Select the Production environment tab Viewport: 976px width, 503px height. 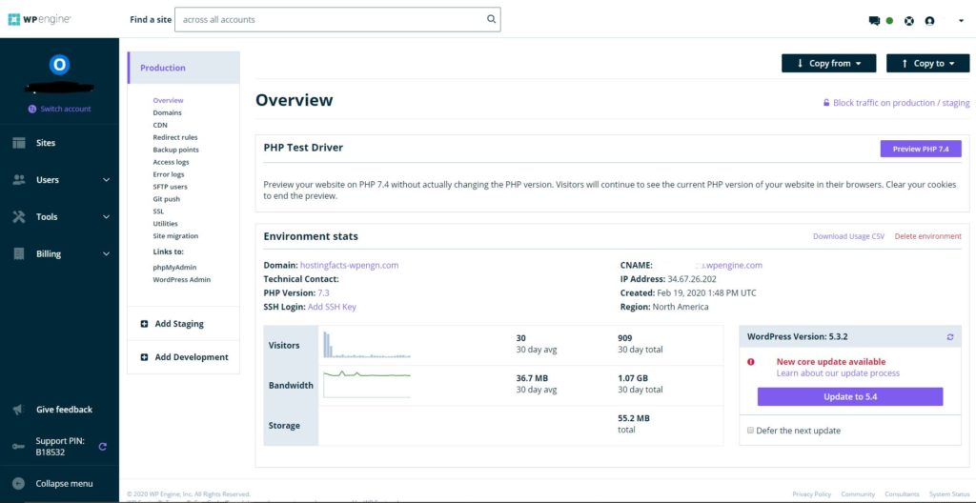(184, 68)
